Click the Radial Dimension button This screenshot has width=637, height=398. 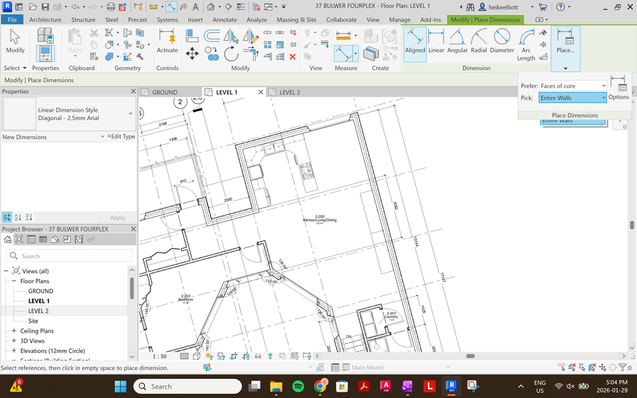pos(479,41)
